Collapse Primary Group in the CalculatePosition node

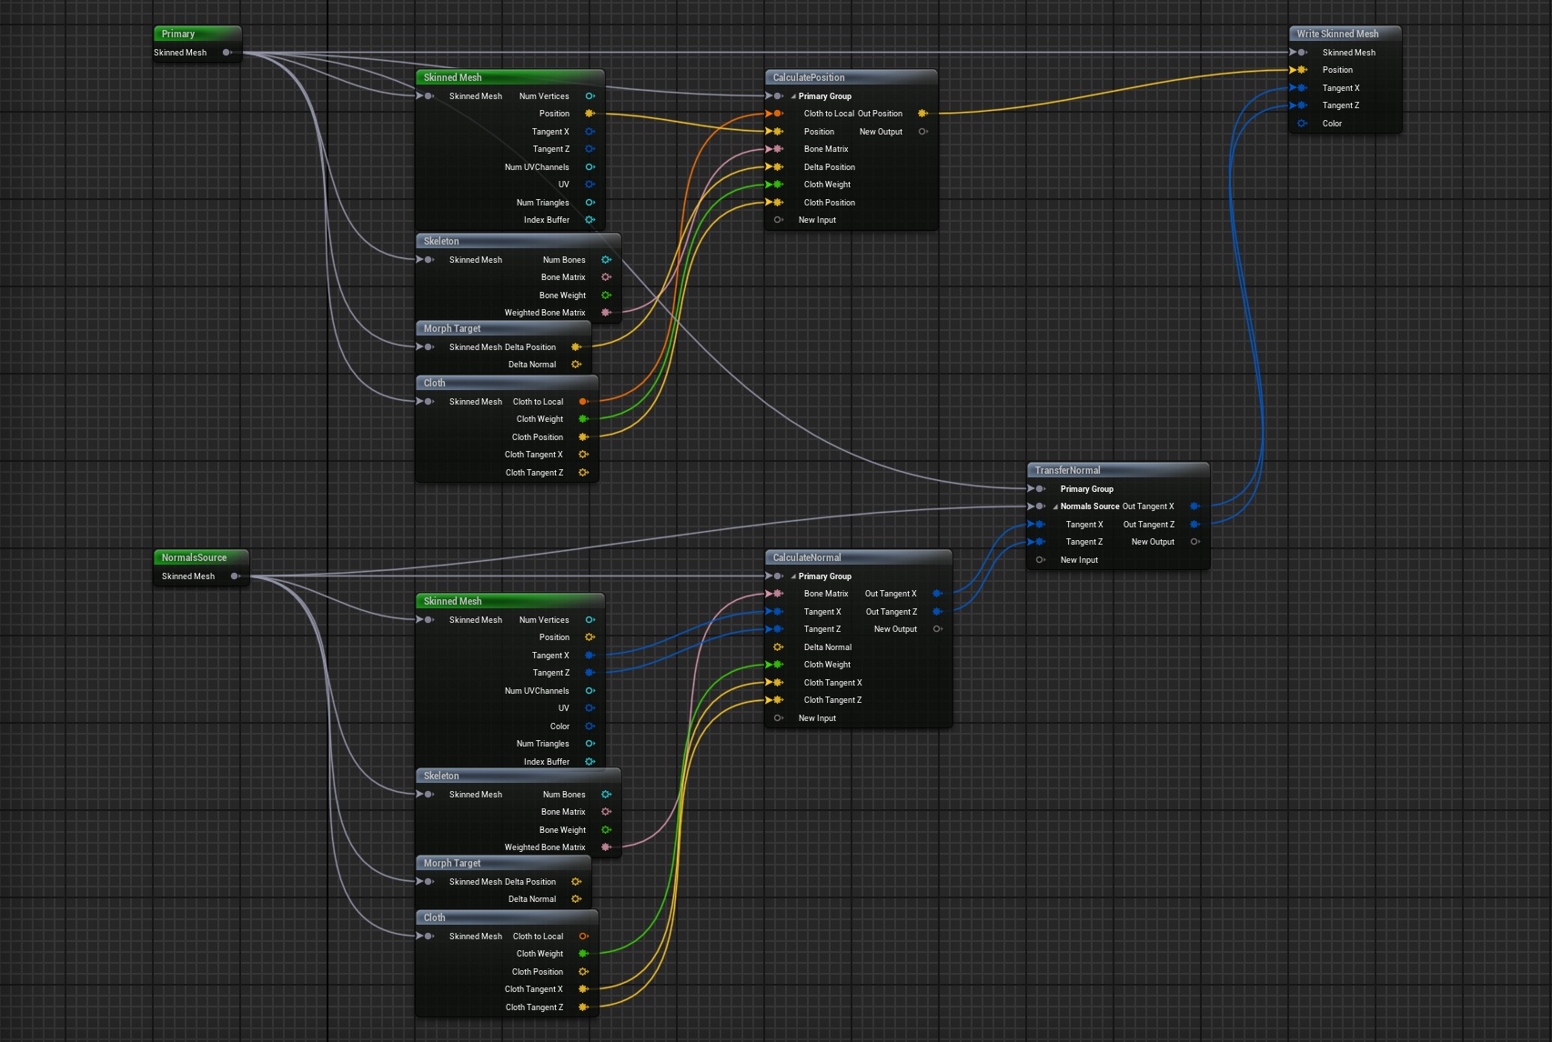tap(793, 96)
